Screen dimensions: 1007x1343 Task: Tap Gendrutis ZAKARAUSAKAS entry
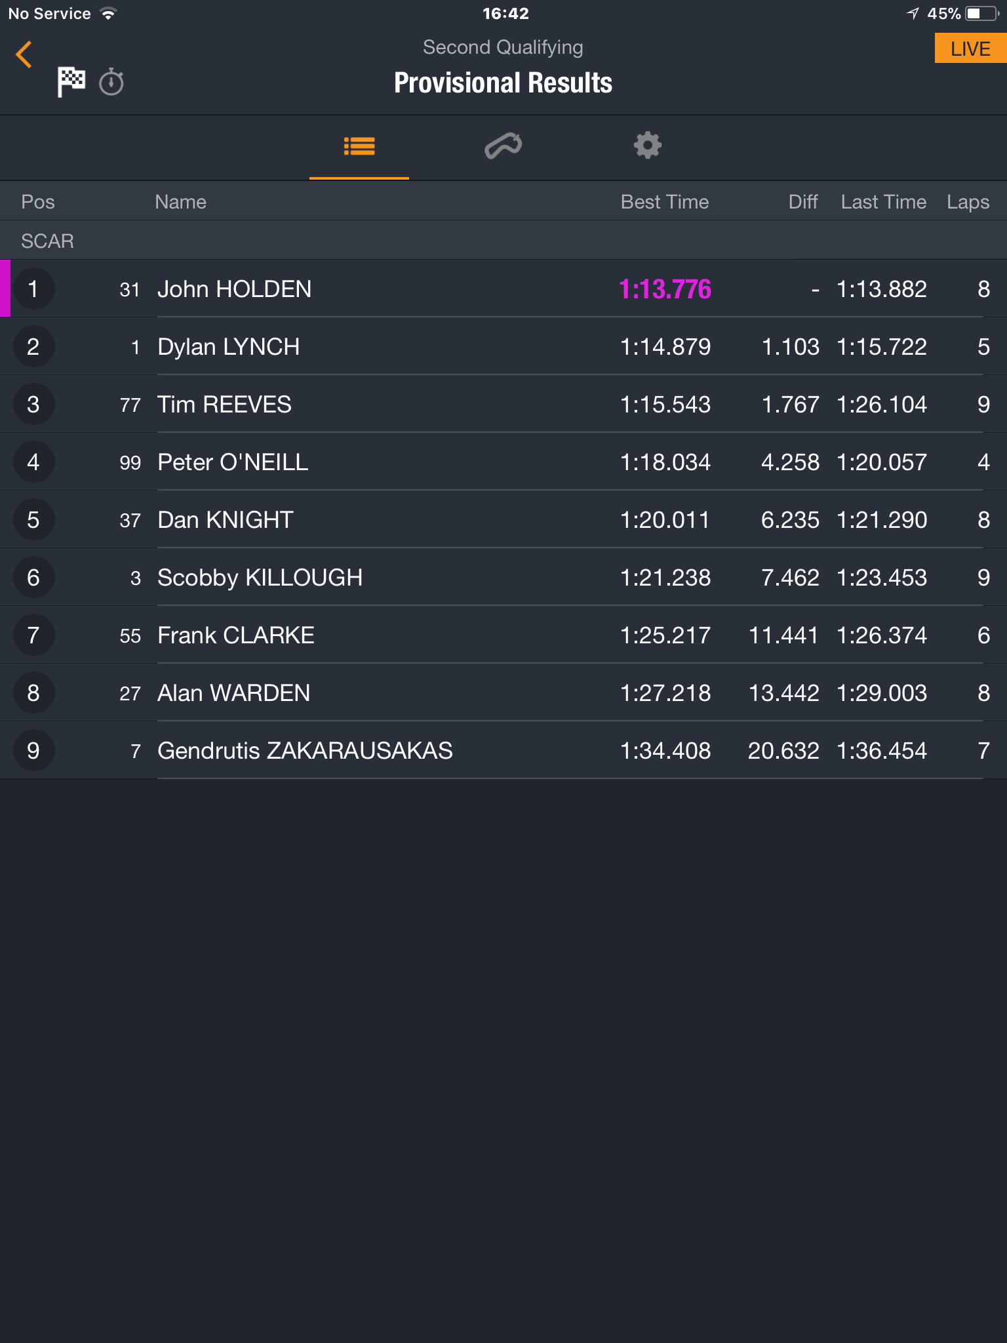(503, 750)
